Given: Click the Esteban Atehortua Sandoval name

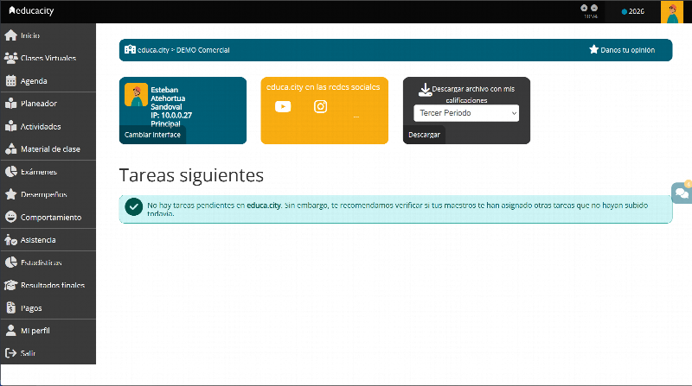Looking at the screenshot, I should (168, 98).
